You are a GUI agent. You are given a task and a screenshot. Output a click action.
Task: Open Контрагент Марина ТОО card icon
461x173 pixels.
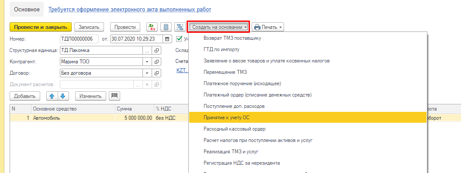(157, 62)
